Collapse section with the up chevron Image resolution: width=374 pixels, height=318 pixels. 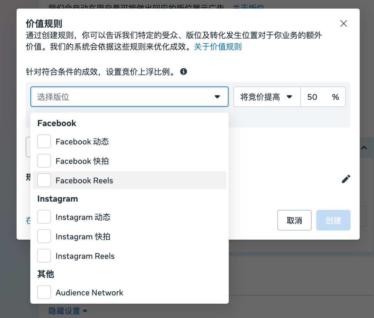coord(364,148)
